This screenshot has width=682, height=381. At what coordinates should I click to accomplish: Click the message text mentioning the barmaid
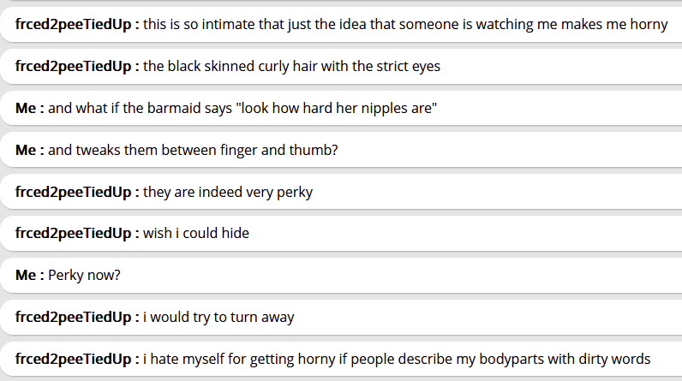[x=243, y=109]
